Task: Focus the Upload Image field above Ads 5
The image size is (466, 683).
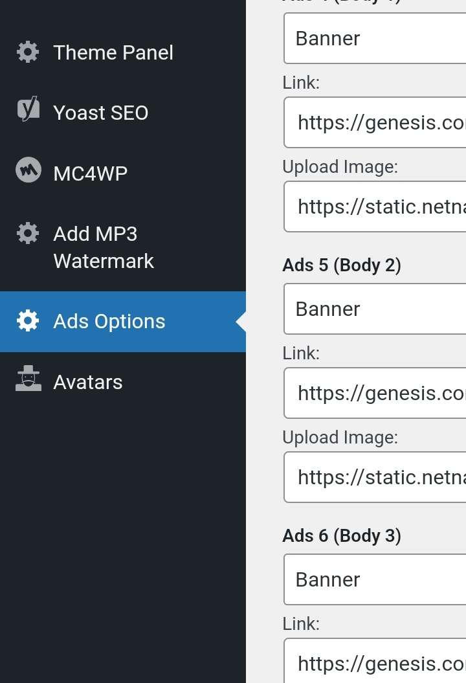Action: [375, 207]
